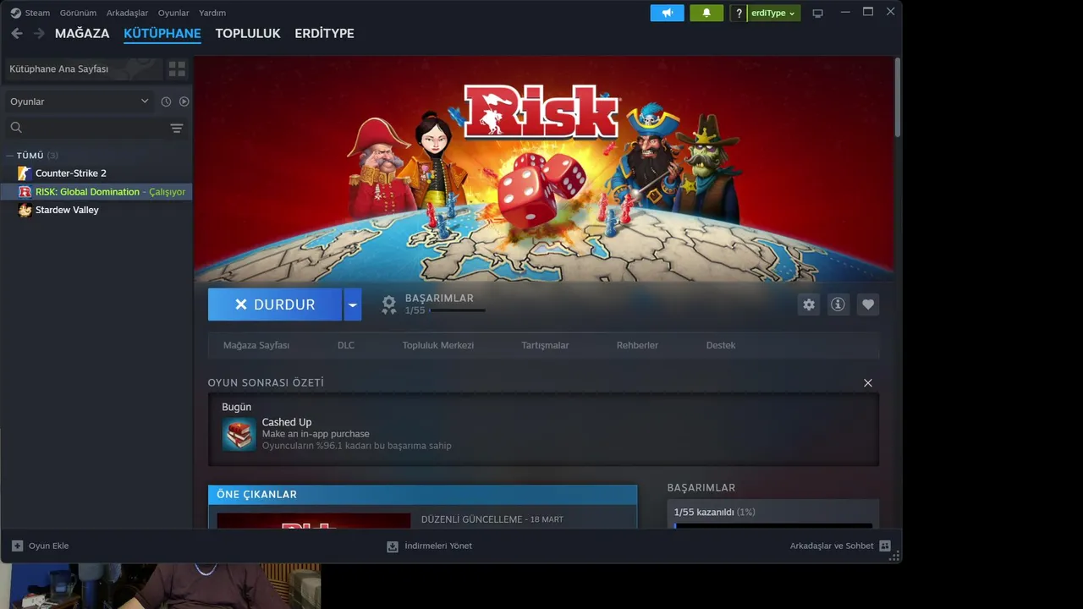The width and height of the screenshot is (1083, 609).
Task: Open the Destek link
Action: [x=721, y=345]
